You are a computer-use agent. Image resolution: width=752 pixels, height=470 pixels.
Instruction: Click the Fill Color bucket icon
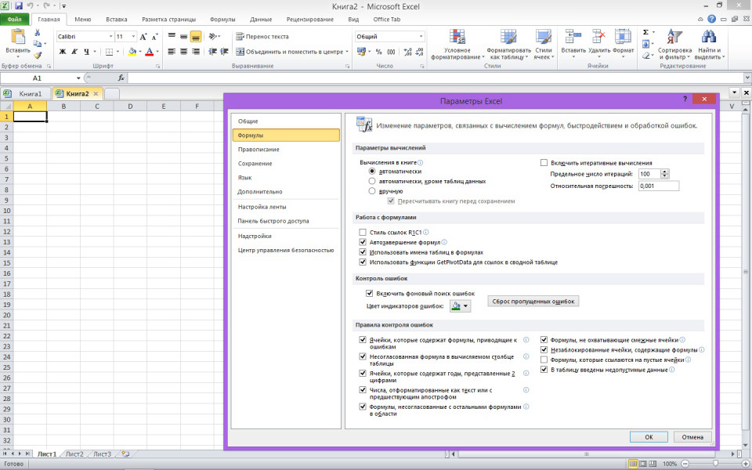tap(132, 52)
